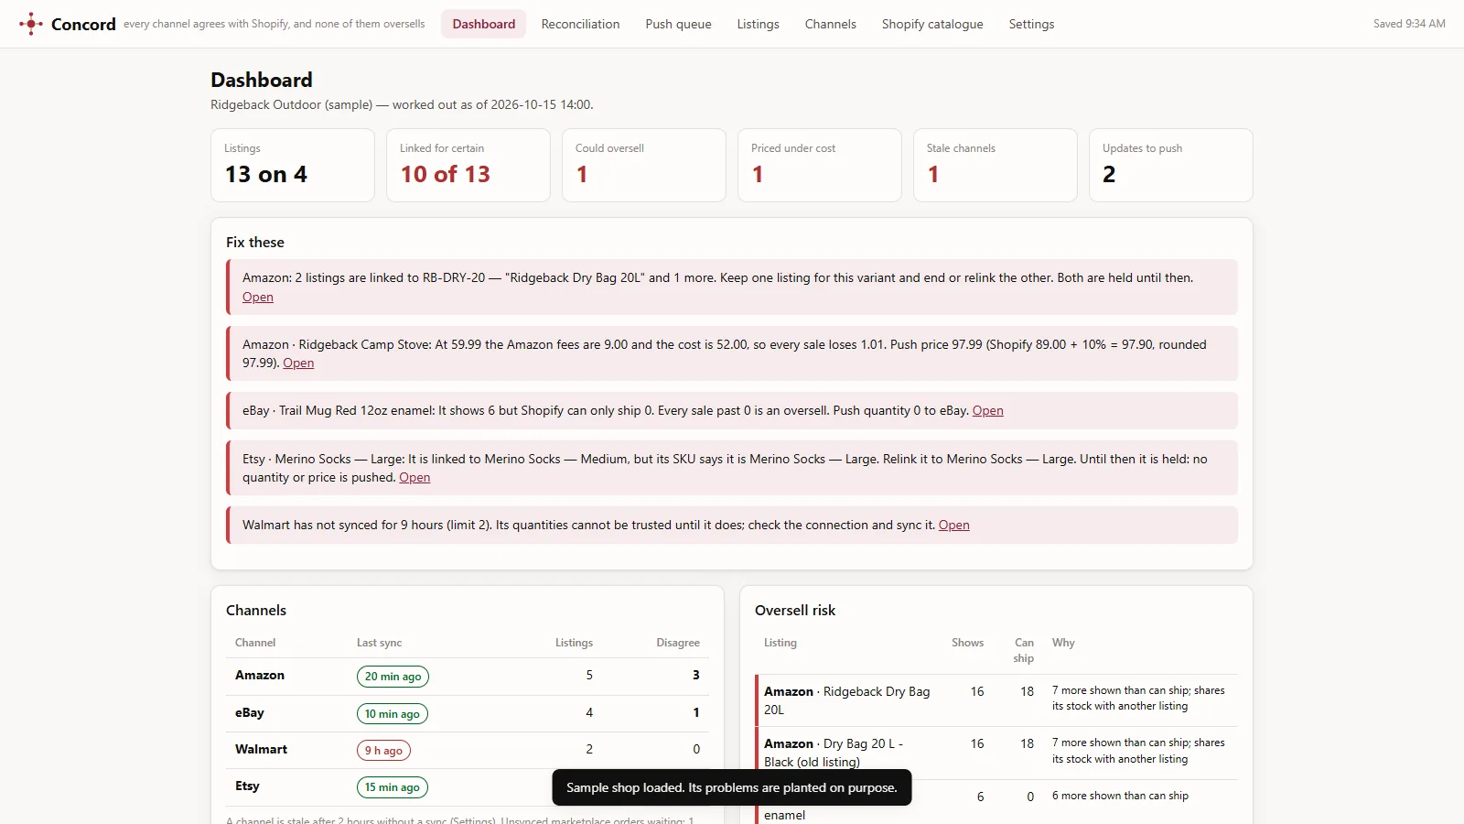Open the Amazon duplicate listings issue link

[x=257, y=297]
